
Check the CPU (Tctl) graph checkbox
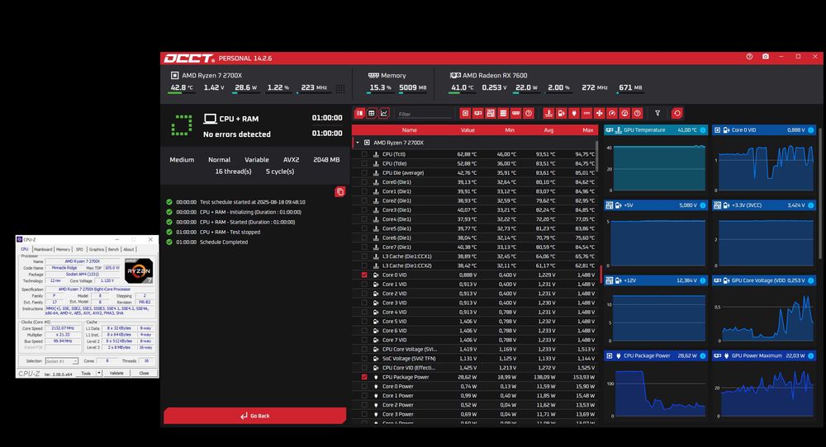(364, 154)
